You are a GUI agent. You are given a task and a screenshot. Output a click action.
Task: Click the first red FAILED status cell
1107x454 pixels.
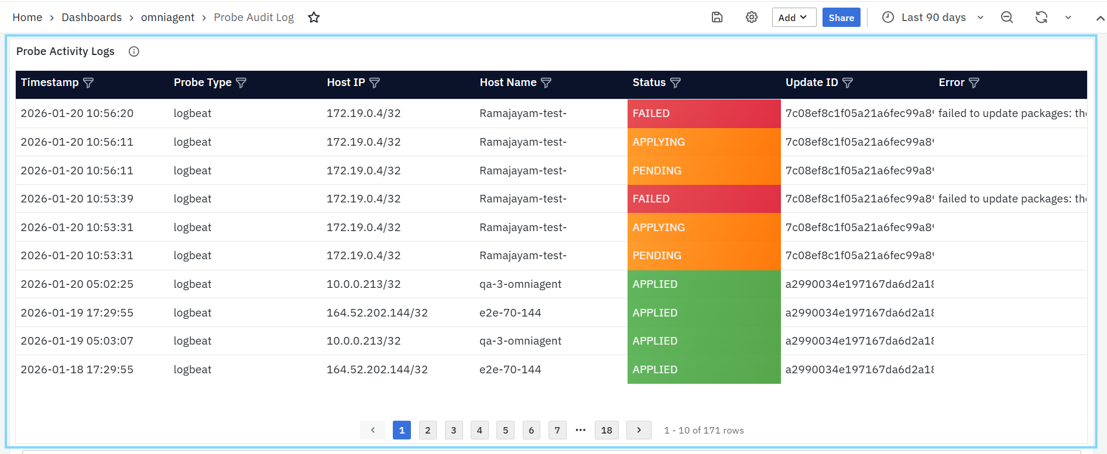(x=704, y=113)
